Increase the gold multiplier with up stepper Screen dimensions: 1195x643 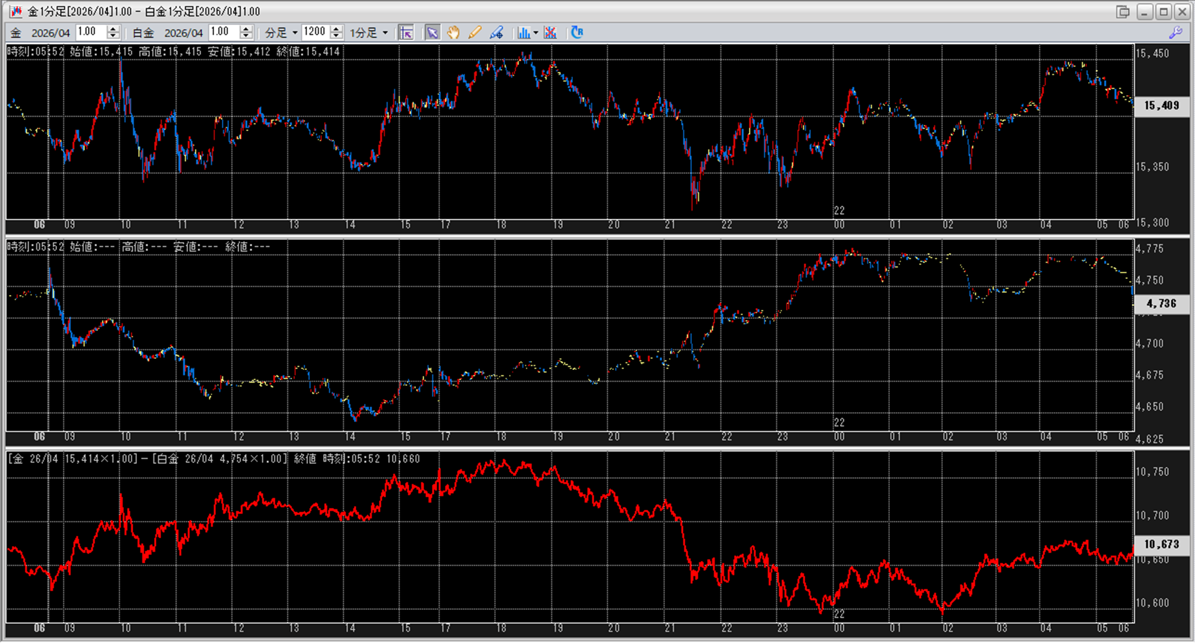(114, 29)
